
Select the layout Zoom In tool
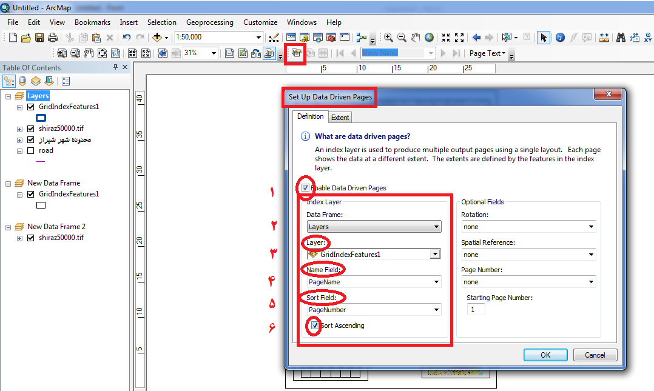click(x=62, y=53)
